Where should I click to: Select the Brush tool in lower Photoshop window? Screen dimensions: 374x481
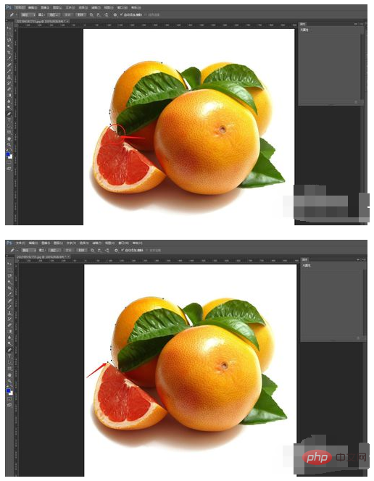pos(9,307)
